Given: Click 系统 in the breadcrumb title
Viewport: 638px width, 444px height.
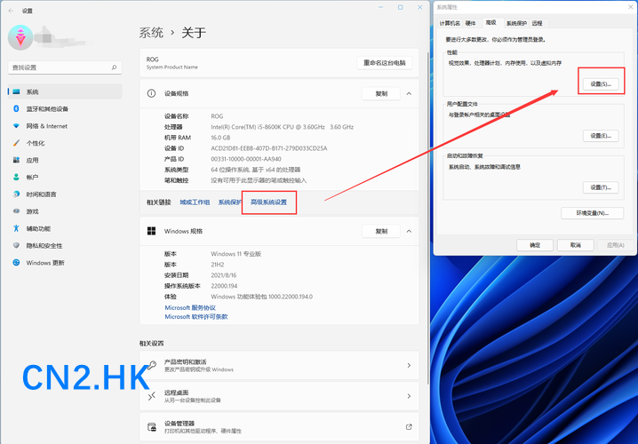Looking at the screenshot, I should [151, 33].
